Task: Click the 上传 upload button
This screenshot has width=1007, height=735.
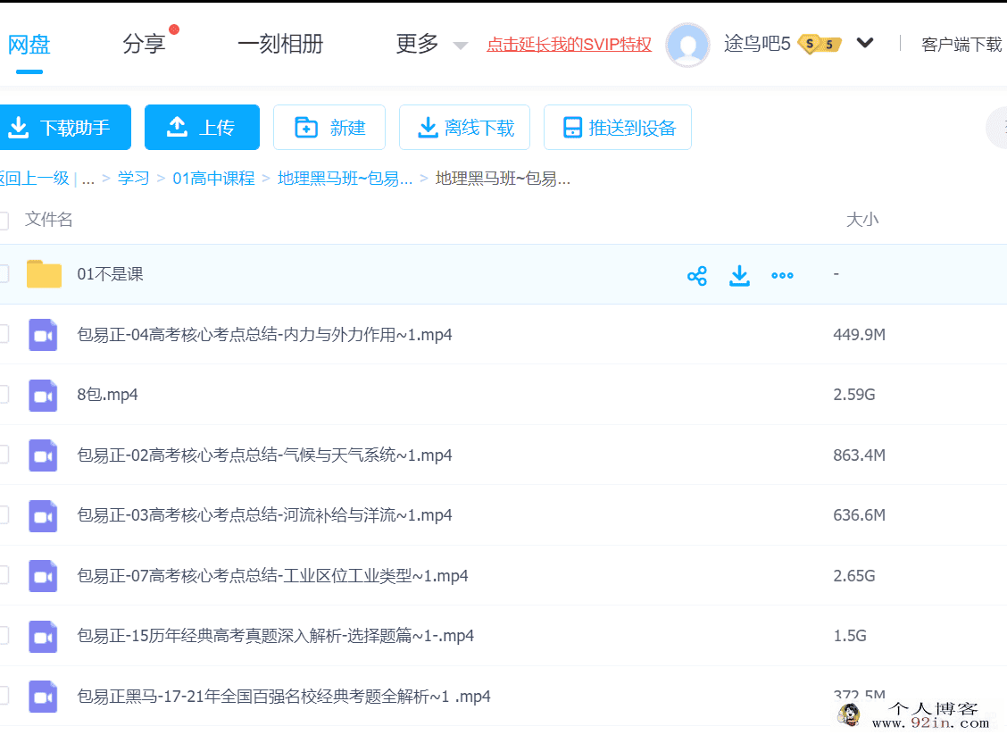Action: pyautogui.click(x=203, y=127)
